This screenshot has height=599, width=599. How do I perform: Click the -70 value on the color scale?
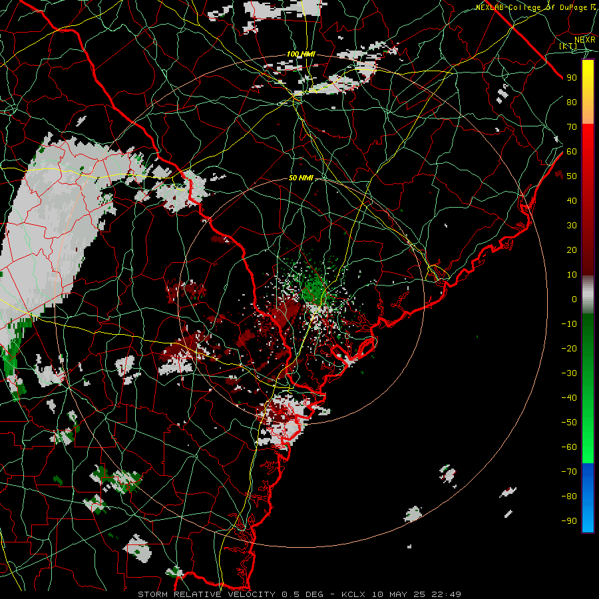click(569, 472)
